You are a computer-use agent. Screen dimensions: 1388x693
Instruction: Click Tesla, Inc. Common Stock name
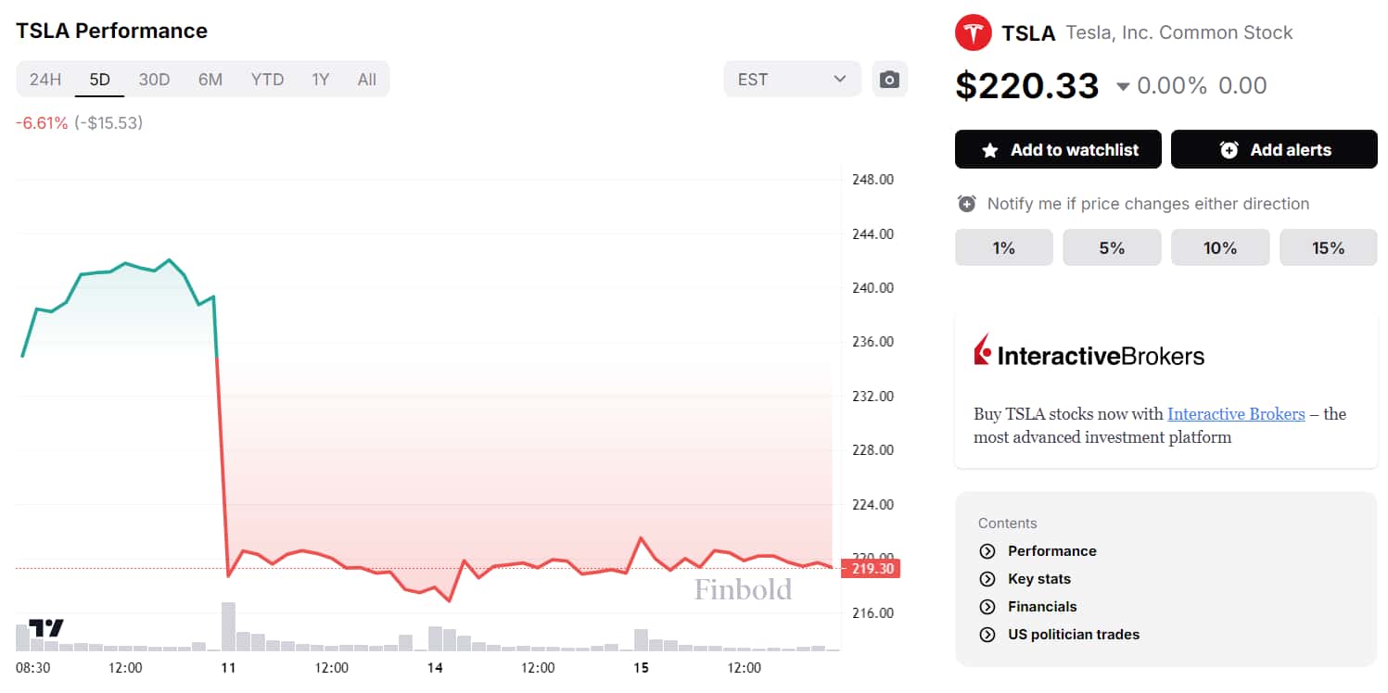click(x=1179, y=33)
